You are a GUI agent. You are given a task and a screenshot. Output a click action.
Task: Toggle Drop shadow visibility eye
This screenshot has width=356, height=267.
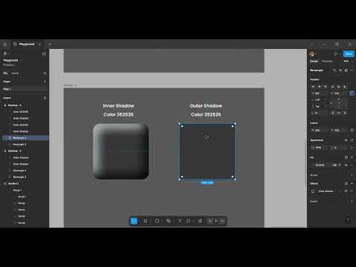coord(346,191)
